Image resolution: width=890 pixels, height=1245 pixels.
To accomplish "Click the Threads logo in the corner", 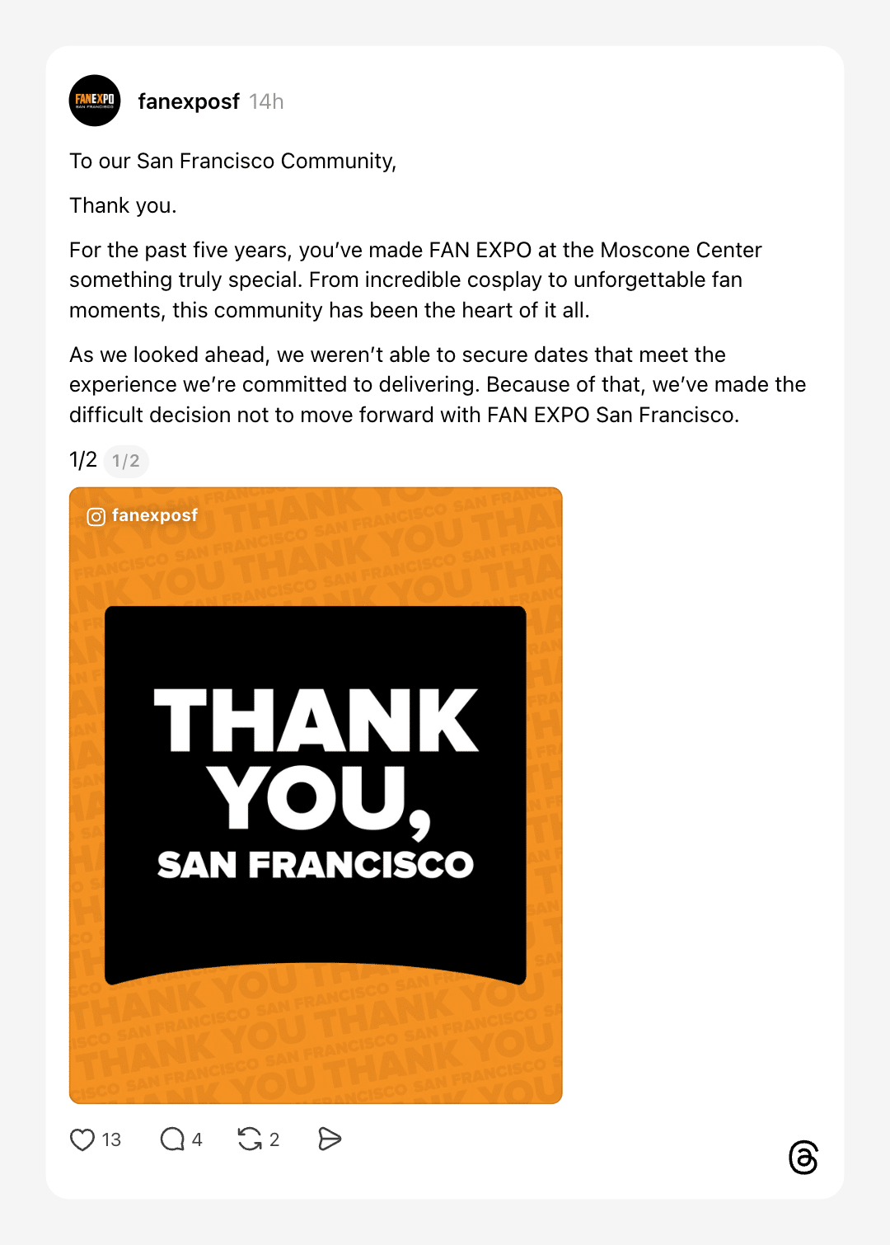I will coord(803,1158).
